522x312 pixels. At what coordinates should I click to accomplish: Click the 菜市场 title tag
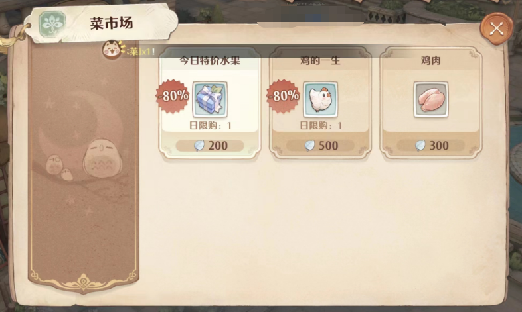click(x=111, y=23)
